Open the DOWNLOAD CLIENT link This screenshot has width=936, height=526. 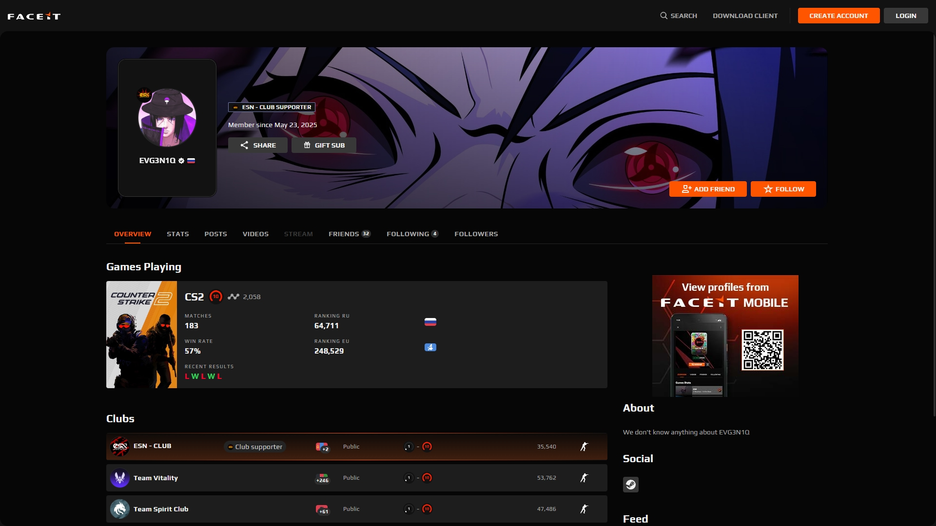pos(745,16)
